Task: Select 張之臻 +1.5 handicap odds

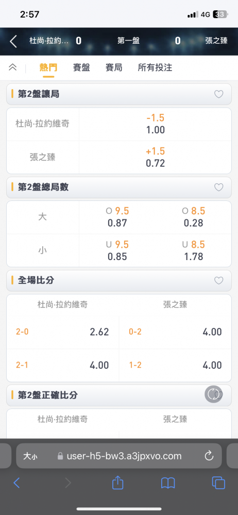Action: pos(155,157)
